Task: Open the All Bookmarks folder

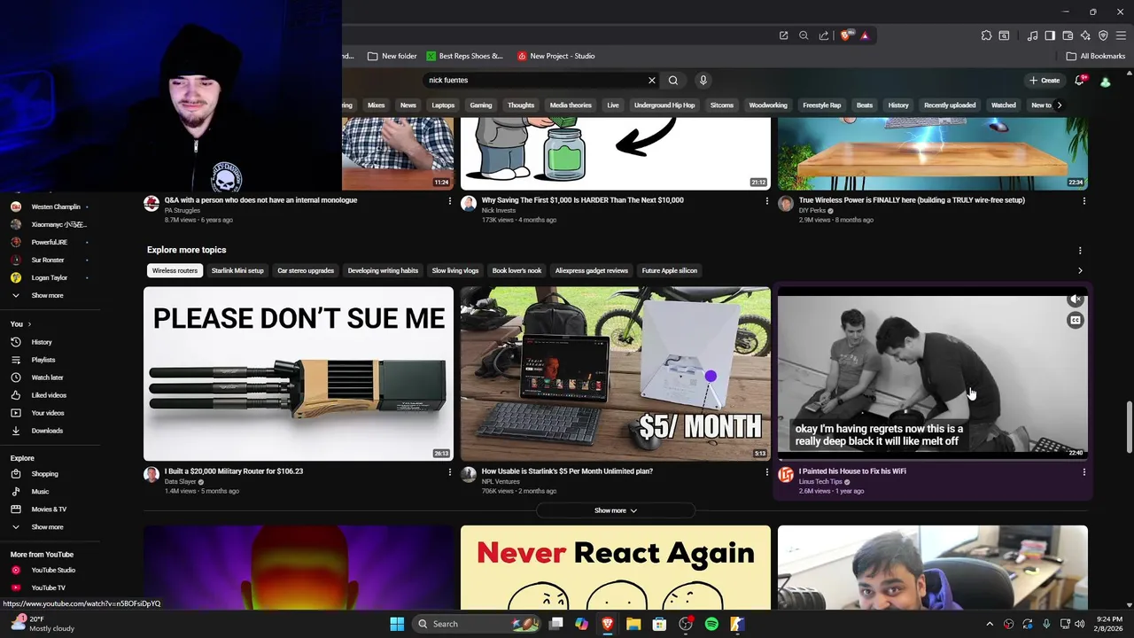Action: [x=1096, y=56]
